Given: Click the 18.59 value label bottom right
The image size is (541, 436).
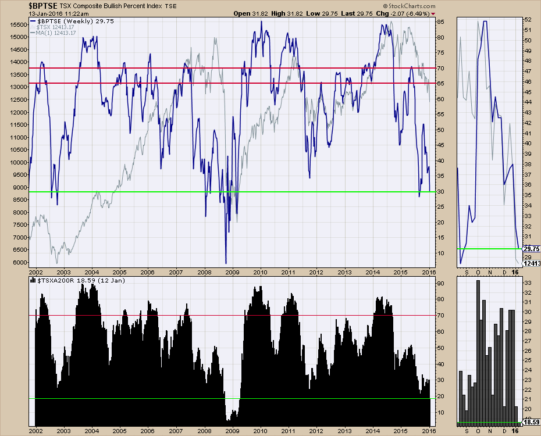Looking at the screenshot, I should tap(532, 423).
